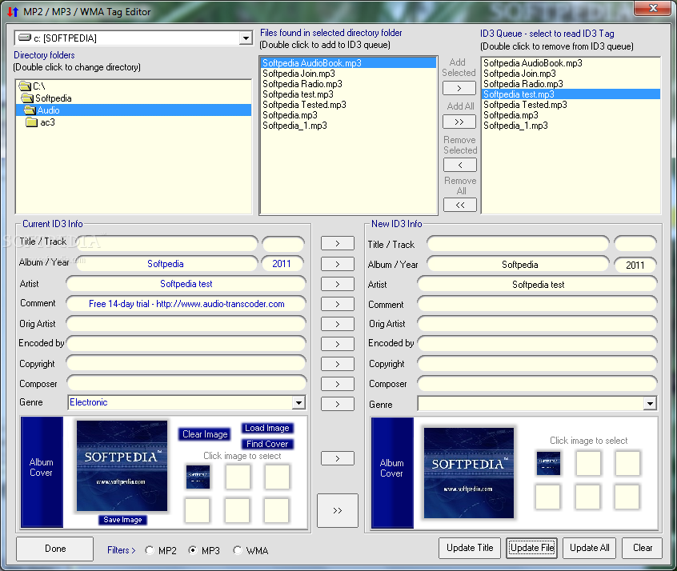Click the Find Cover button
The height and width of the screenshot is (571, 677).
coord(267,444)
